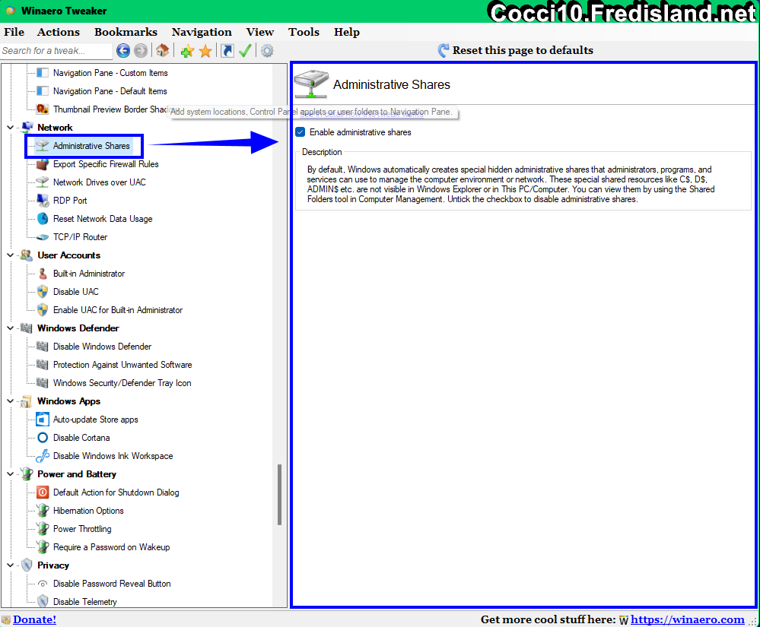The height and width of the screenshot is (627, 760).
Task: Collapse the User Accounts tree section
Action: [x=10, y=255]
